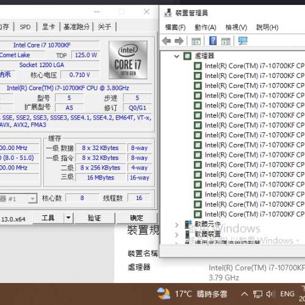Select the 處理器 category chip icon
The width and height of the screenshot is (305, 305).
[x=187, y=56]
